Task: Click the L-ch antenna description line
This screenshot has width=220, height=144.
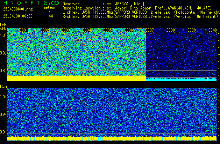Action: pyautogui.click(x=141, y=12)
